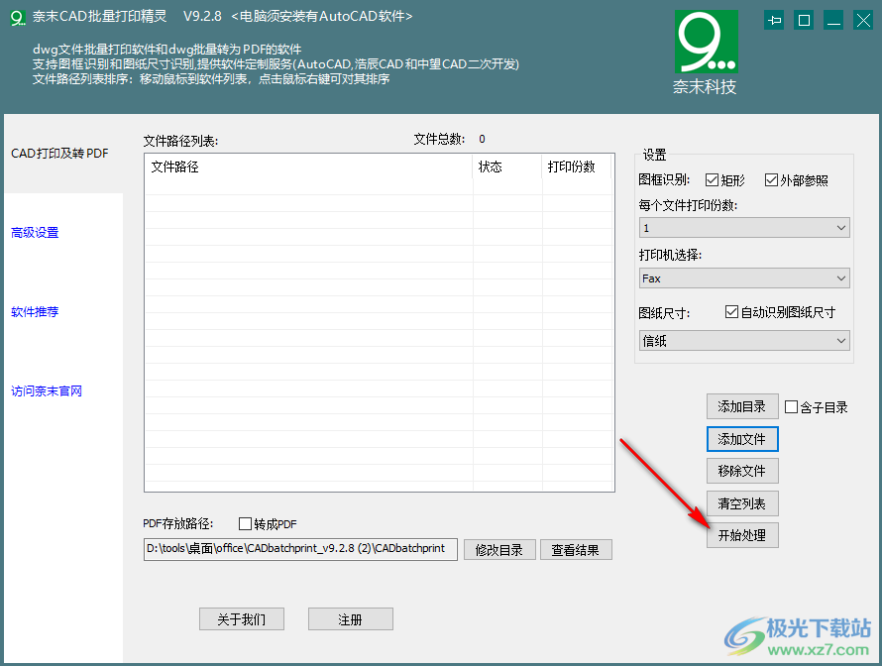This screenshot has width=882, height=666.
Task: Enable the 含子目录 checkbox
Action: pos(791,406)
